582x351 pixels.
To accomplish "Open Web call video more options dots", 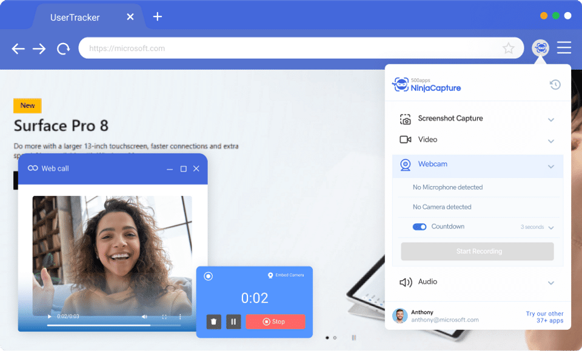I will click(181, 316).
